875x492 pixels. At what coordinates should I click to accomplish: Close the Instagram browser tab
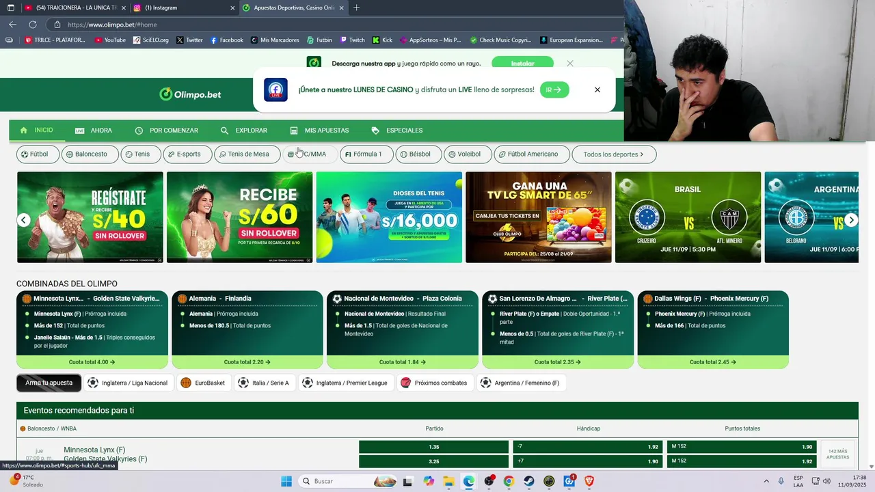(232, 8)
